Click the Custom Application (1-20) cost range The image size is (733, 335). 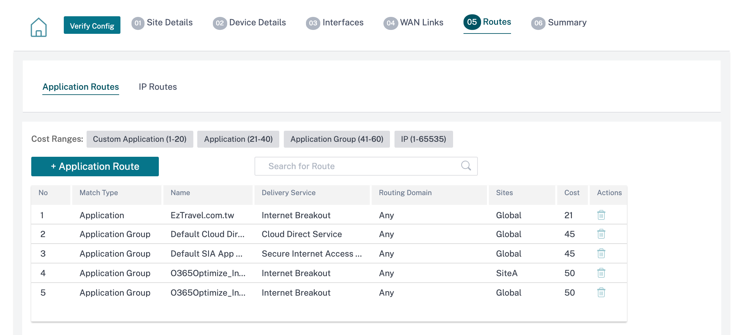(140, 139)
